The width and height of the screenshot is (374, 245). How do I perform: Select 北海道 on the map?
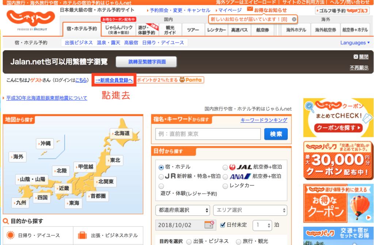tap(121, 133)
